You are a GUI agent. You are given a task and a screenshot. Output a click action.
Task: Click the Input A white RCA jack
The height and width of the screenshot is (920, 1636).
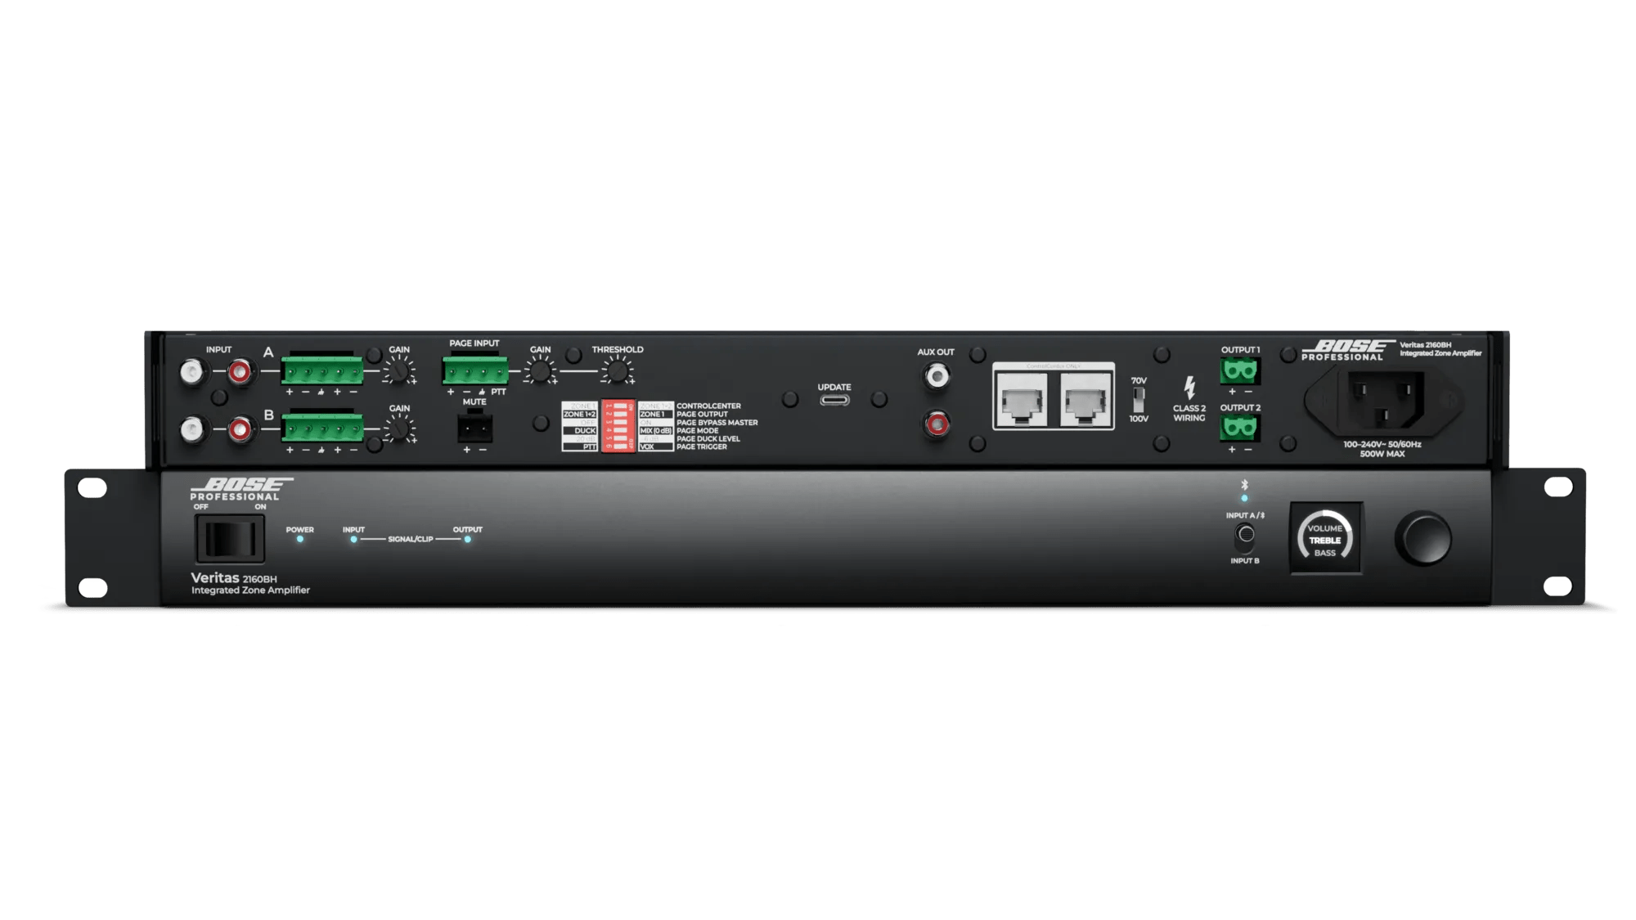click(191, 372)
